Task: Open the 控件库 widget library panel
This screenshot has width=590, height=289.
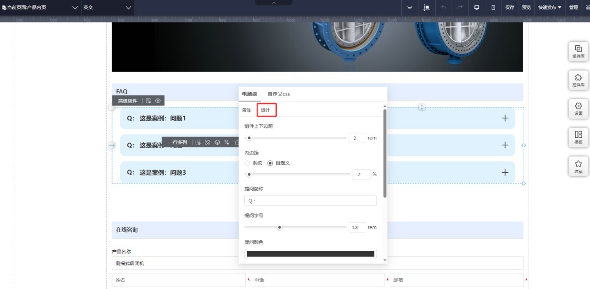Action: click(579, 79)
